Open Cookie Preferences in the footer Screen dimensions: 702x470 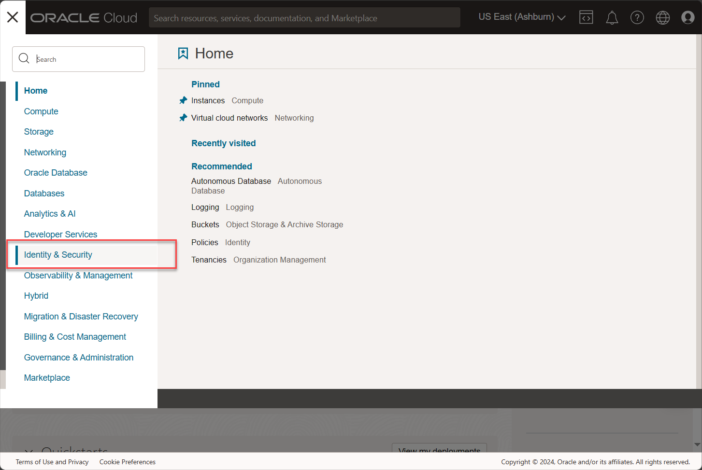(128, 462)
